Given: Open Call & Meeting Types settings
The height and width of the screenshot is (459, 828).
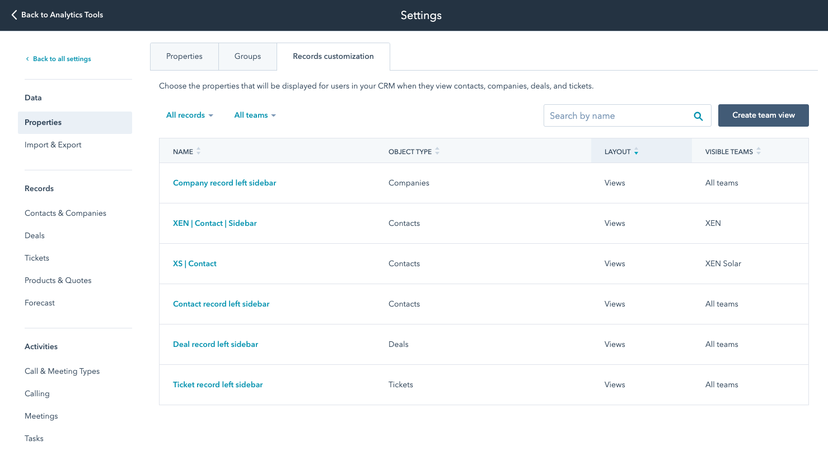Looking at the screenshot, I should [x=62, y=372].
